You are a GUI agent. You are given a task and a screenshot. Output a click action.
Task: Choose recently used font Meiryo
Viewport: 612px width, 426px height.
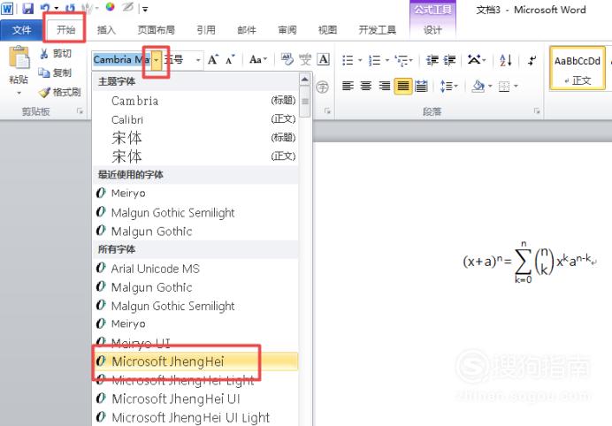(195, 194)
